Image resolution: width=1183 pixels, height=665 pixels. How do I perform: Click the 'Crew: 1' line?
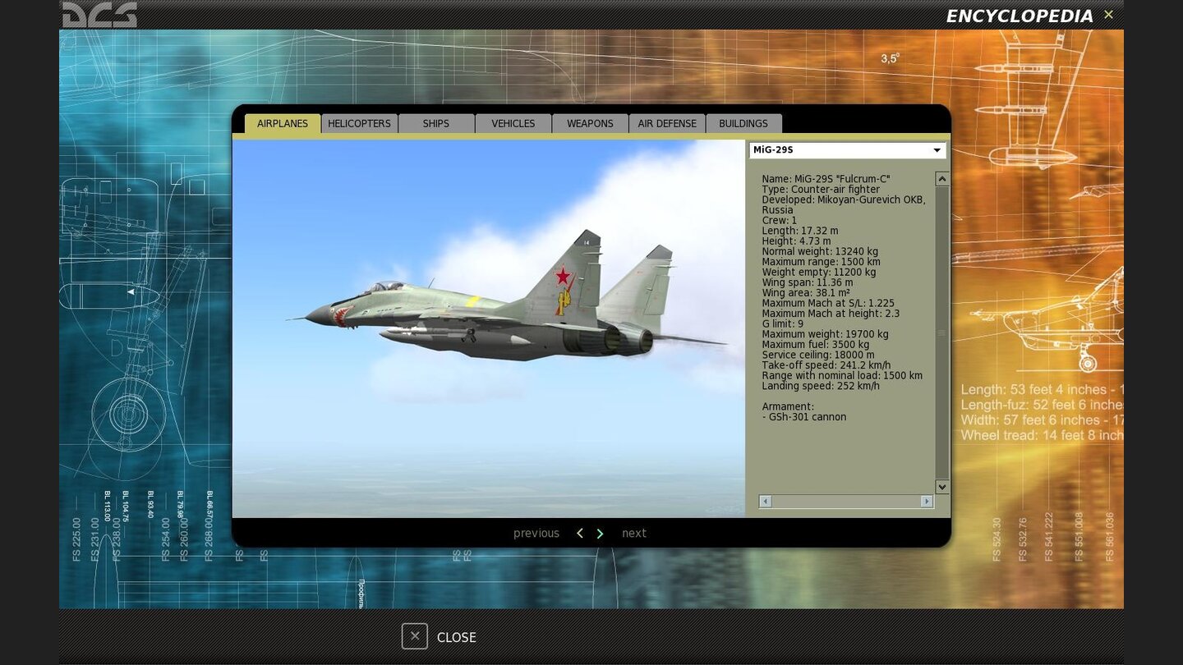tap(779, 221)
